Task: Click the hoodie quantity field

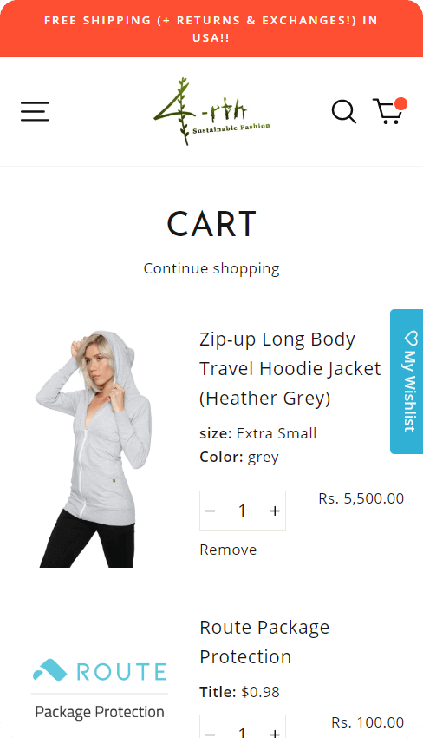Action: (243, 511)
